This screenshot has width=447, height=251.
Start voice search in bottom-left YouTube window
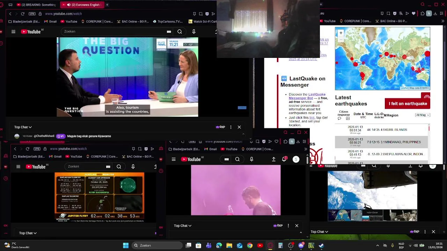pyautogui.click(x=133, y=167)
